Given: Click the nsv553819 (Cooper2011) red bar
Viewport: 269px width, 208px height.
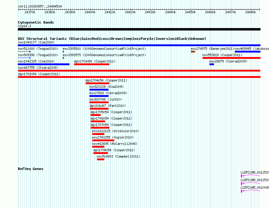Looking at the screenshot, I should [232, 58].
